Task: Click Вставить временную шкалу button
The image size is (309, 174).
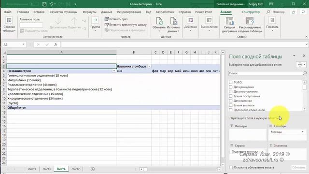Action: 126,25
